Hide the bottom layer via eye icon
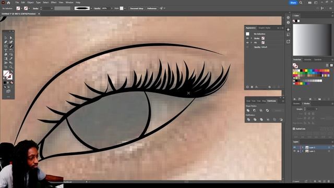 coord(294,151)
